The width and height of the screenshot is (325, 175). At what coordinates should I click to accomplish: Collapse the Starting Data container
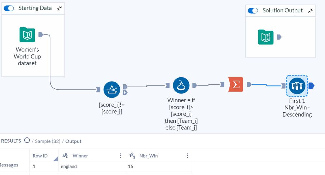tap(59, 8)
